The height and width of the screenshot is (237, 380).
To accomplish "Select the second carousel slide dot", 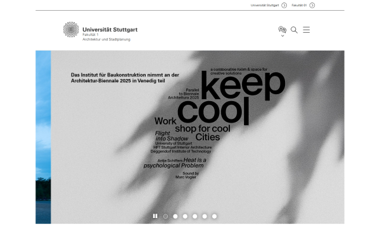I will (x=175, y=216).
